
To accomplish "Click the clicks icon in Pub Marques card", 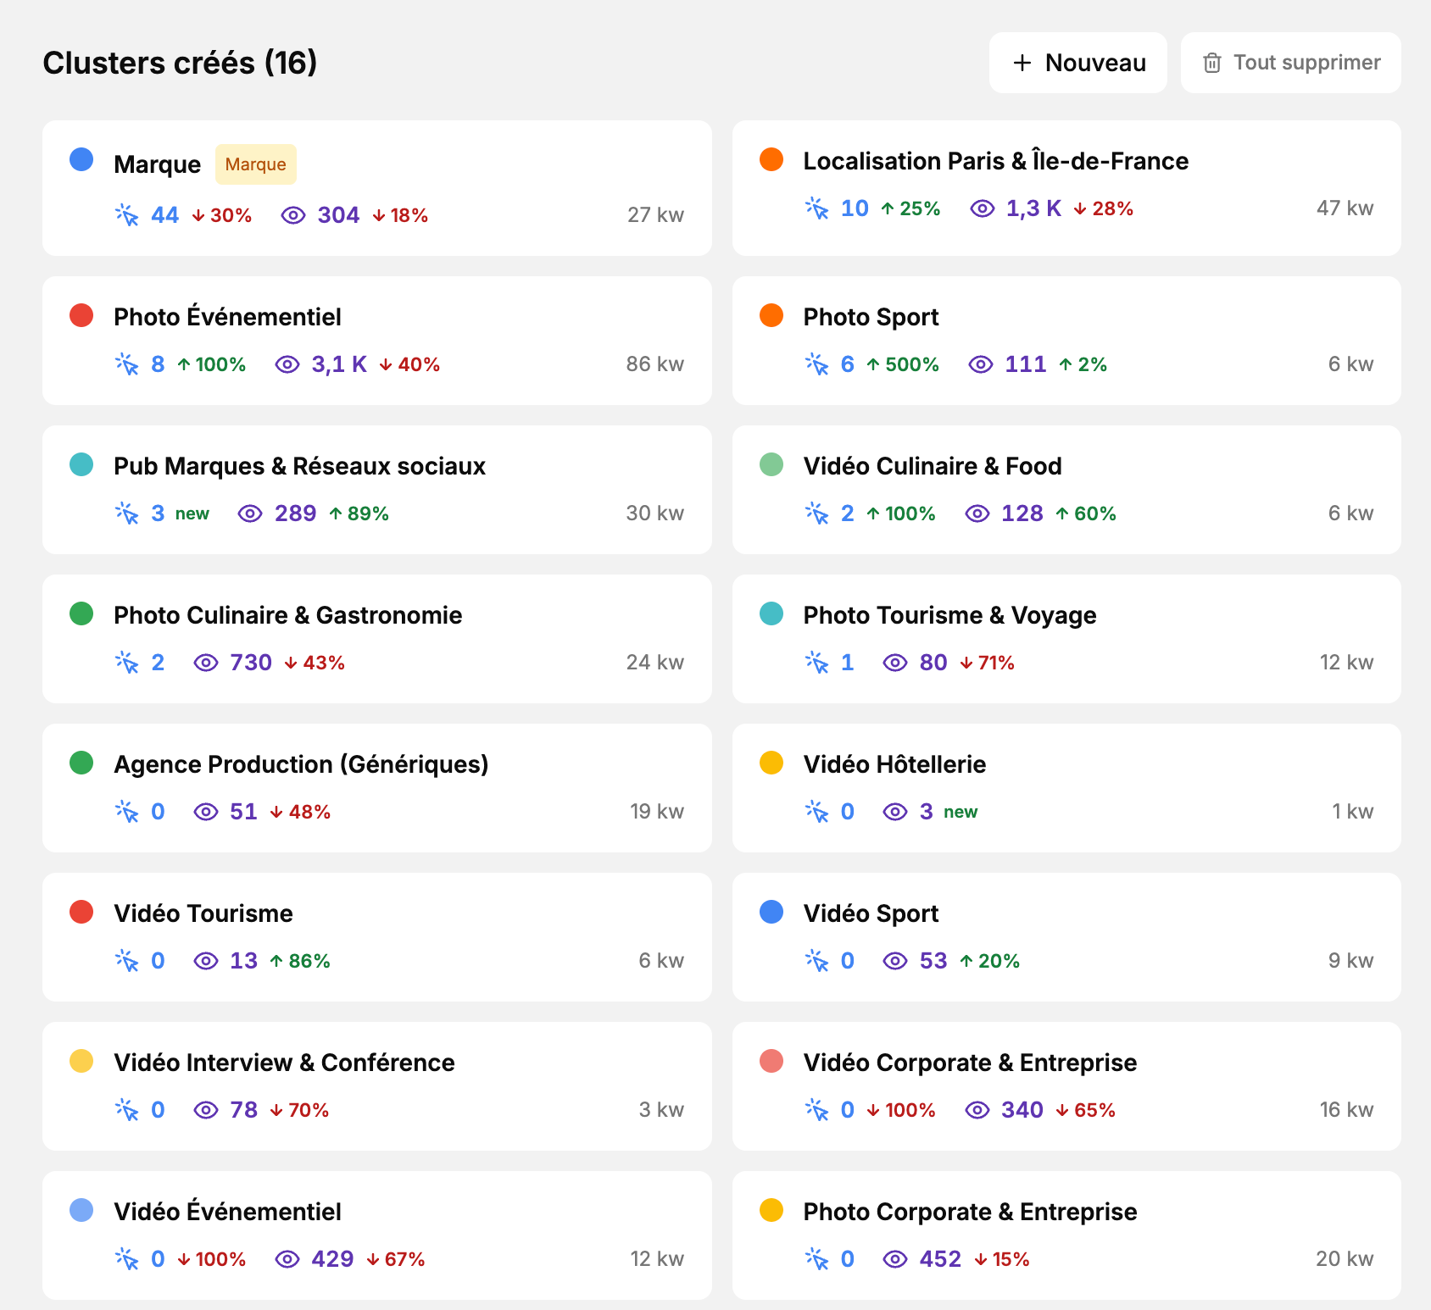I will 127,513.
